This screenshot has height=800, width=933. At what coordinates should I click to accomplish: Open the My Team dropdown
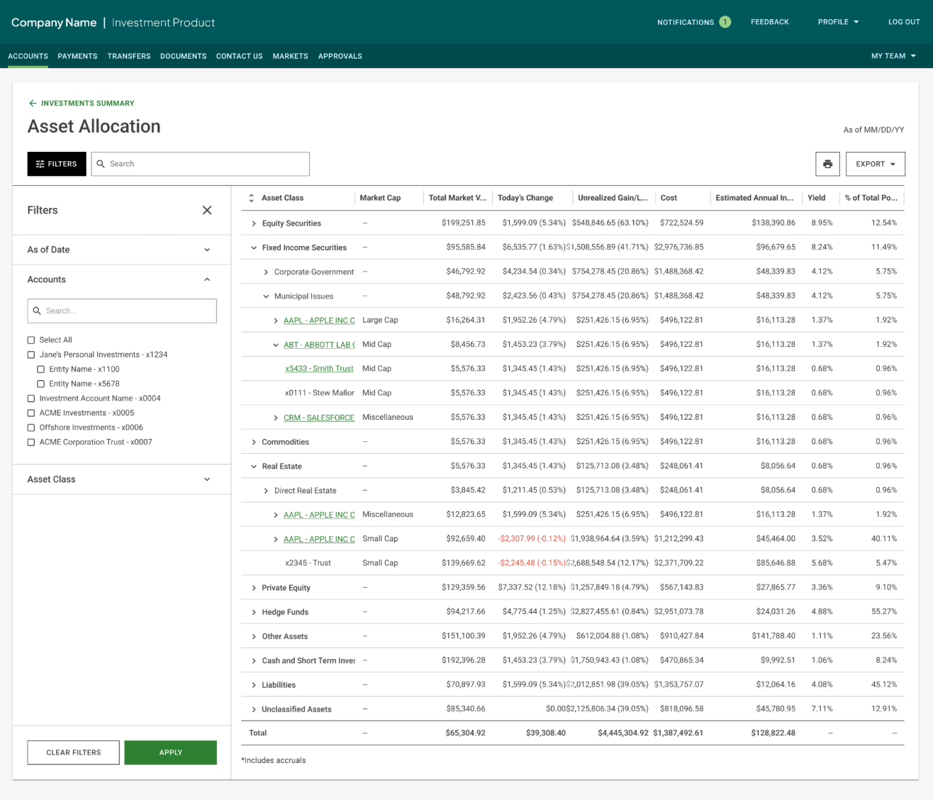(x=893, y=56)
